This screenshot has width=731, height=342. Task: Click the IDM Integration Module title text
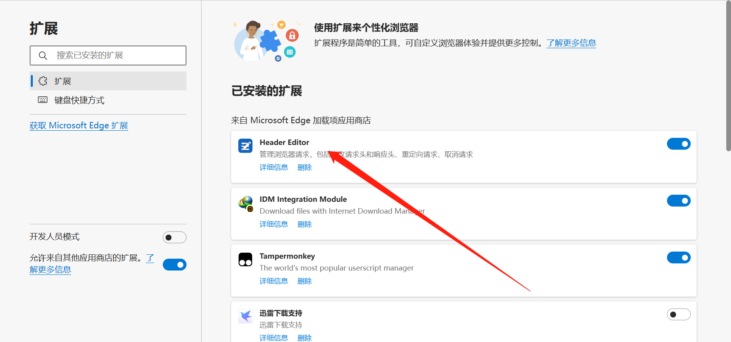303,199
